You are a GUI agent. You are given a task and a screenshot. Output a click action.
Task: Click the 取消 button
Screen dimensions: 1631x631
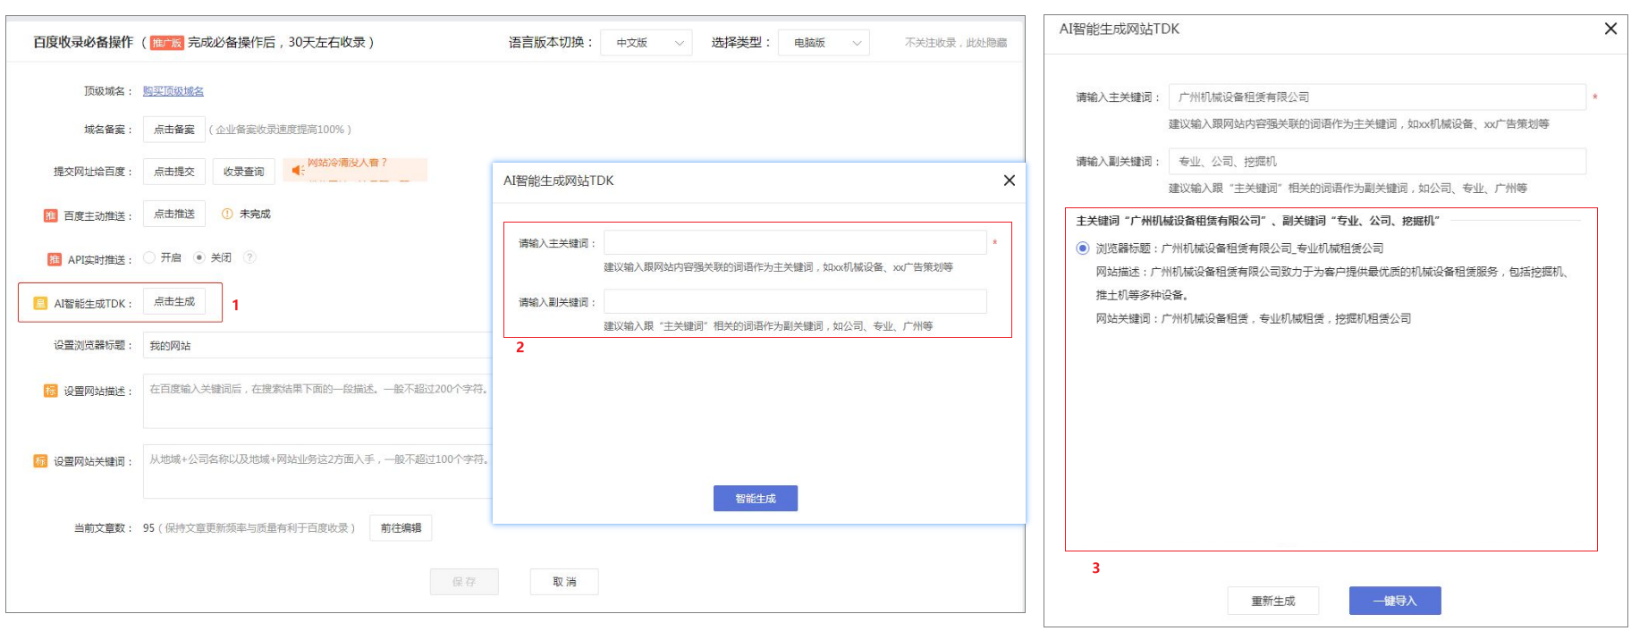[x=564, y=582]
